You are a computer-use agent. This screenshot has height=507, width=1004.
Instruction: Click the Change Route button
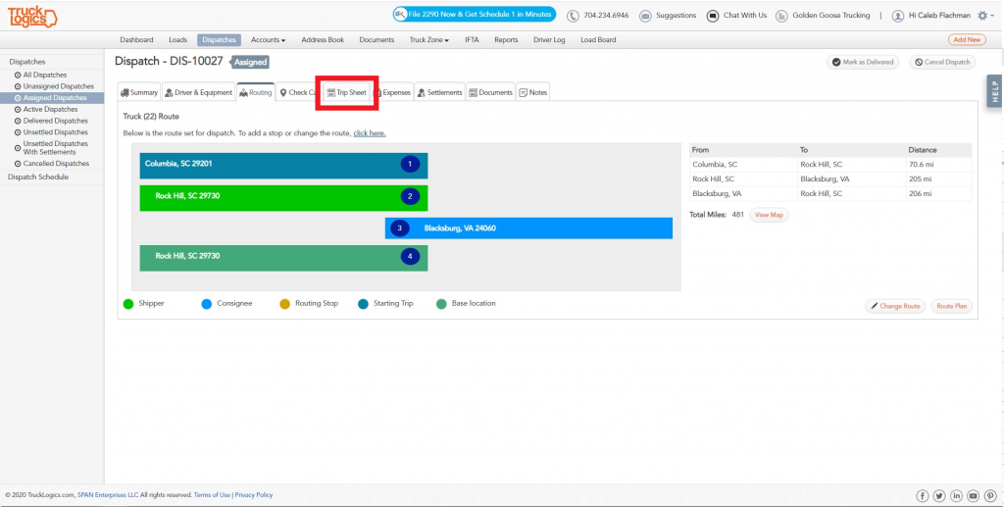tap(895, 306)
